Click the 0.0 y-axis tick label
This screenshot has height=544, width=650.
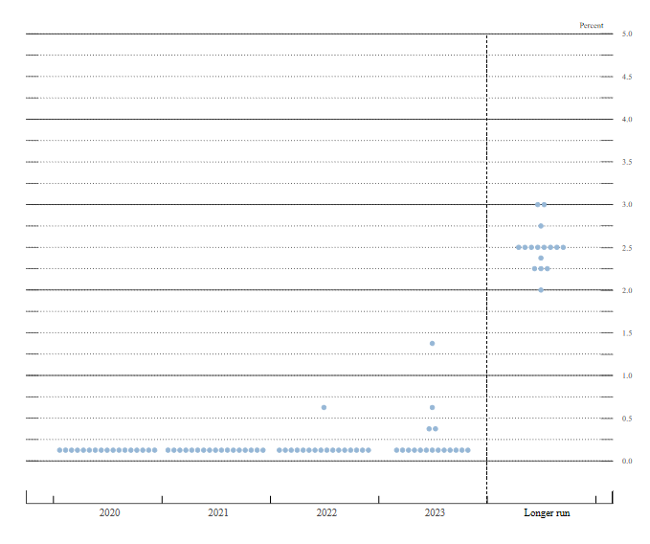tap(627, 461)
